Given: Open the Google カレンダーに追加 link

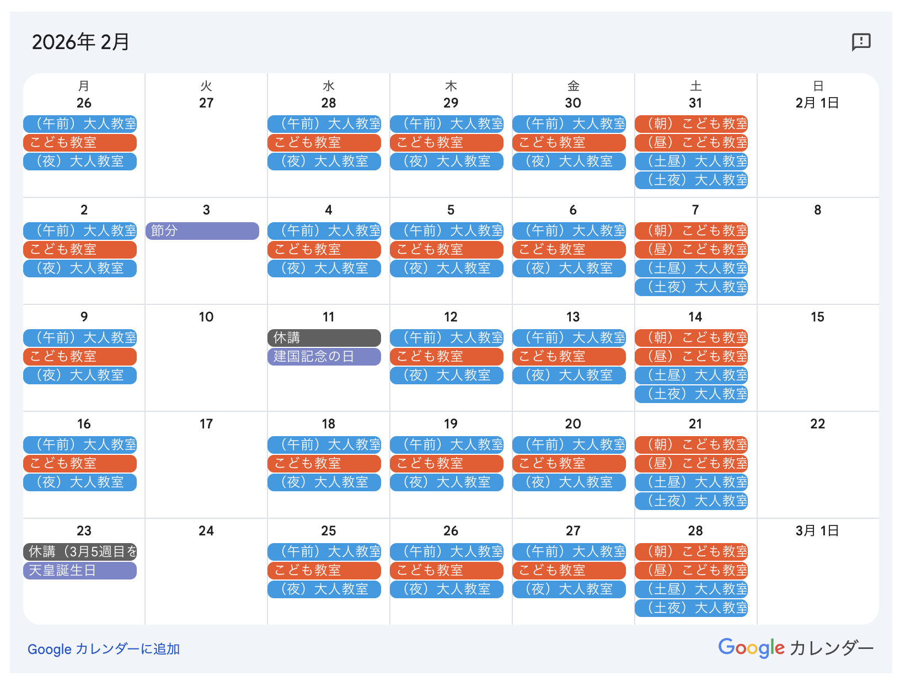Looking at the screenshot, I should point(104,649).
